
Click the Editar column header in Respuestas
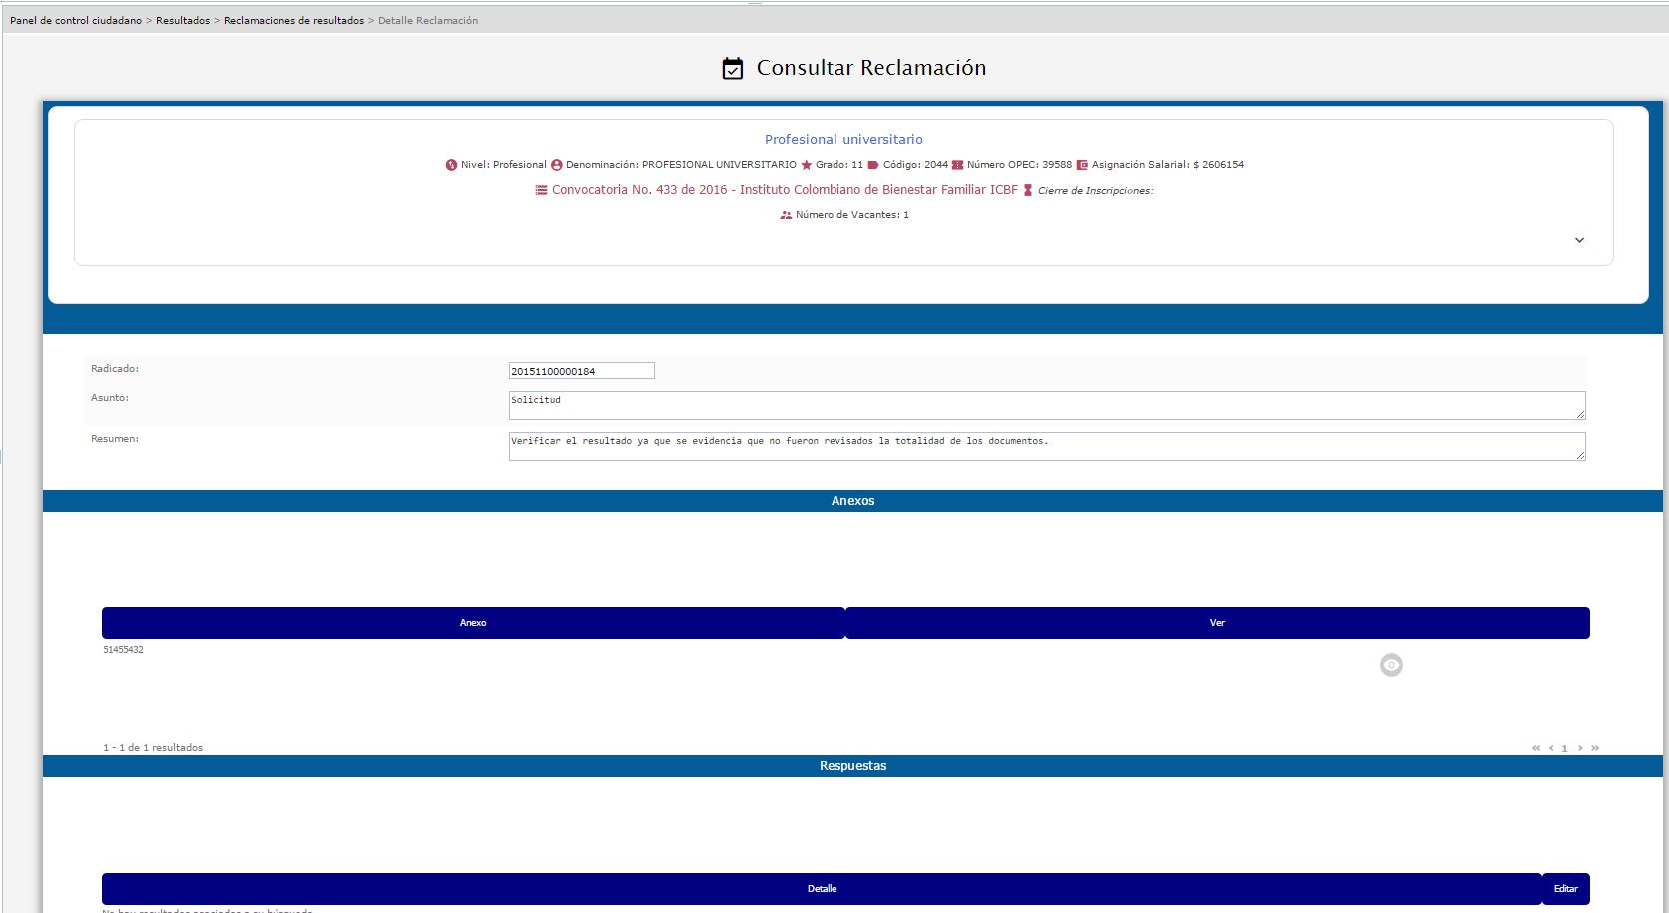[1565, 888]
